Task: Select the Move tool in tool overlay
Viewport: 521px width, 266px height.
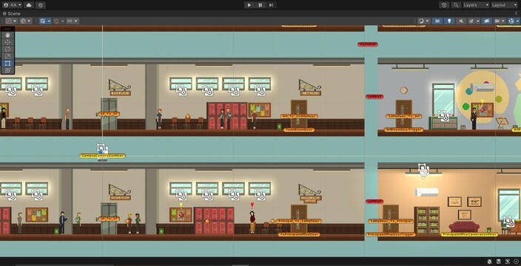Action: [x=8, y=42]
